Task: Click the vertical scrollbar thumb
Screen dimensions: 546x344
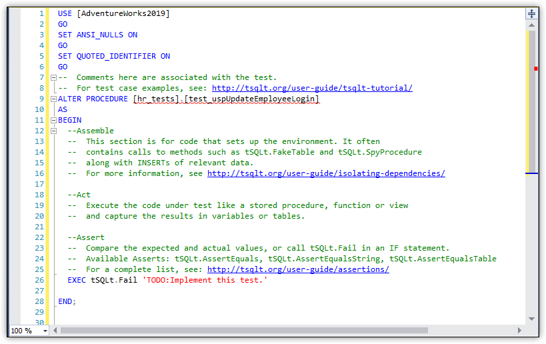Action: pos(532,100)
